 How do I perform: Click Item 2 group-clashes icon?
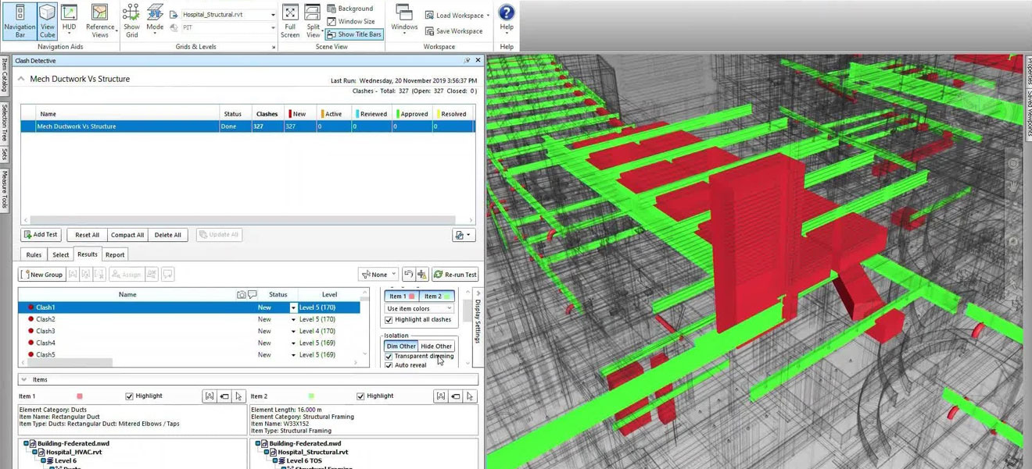pos(441,396)
